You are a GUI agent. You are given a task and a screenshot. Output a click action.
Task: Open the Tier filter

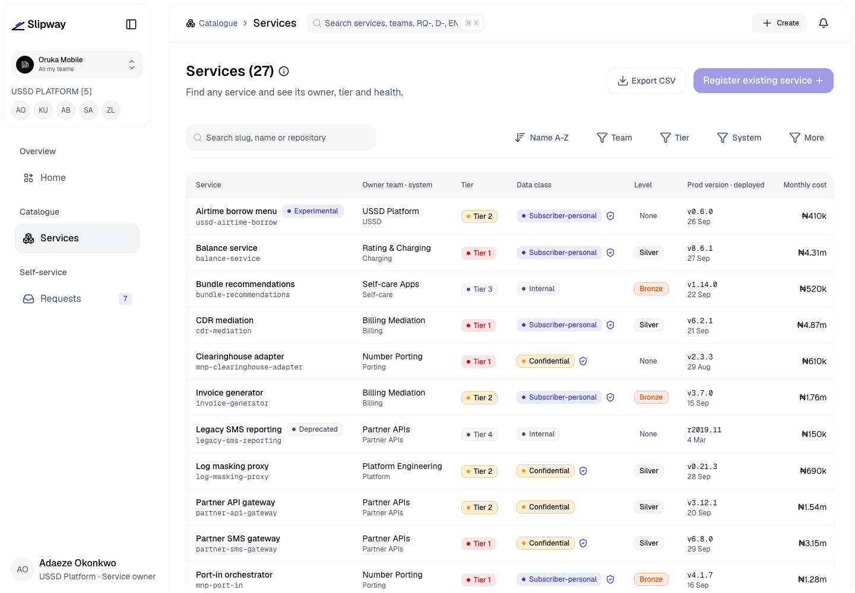pyautogui.click(x=674, y=138)
